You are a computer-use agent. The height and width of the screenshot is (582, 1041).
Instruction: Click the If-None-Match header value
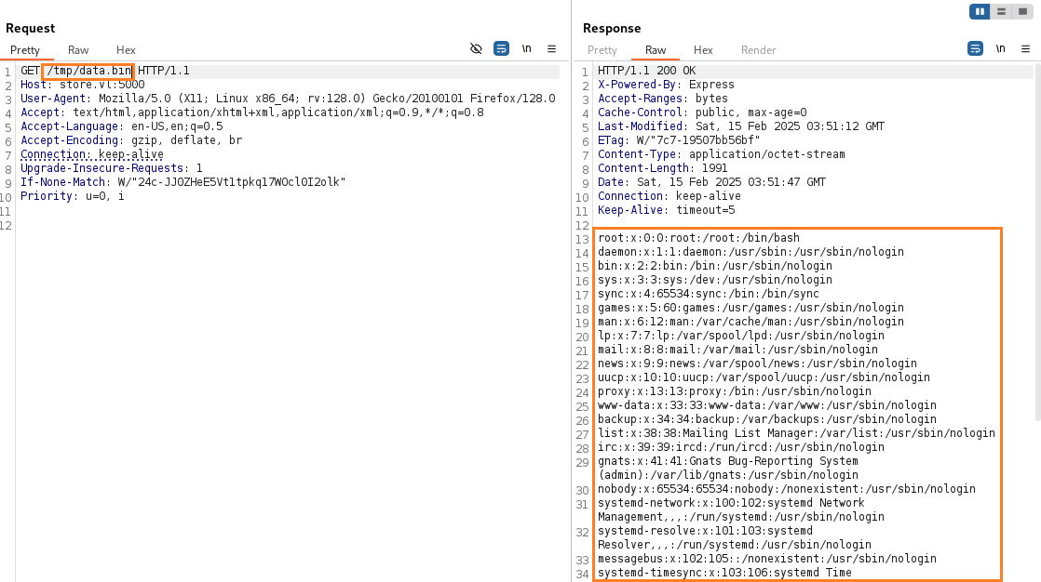pyautogui.click(x=232, y=181)
